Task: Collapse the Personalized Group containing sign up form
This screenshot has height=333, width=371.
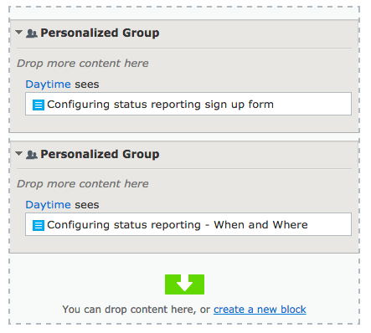Action: [18, 33]
